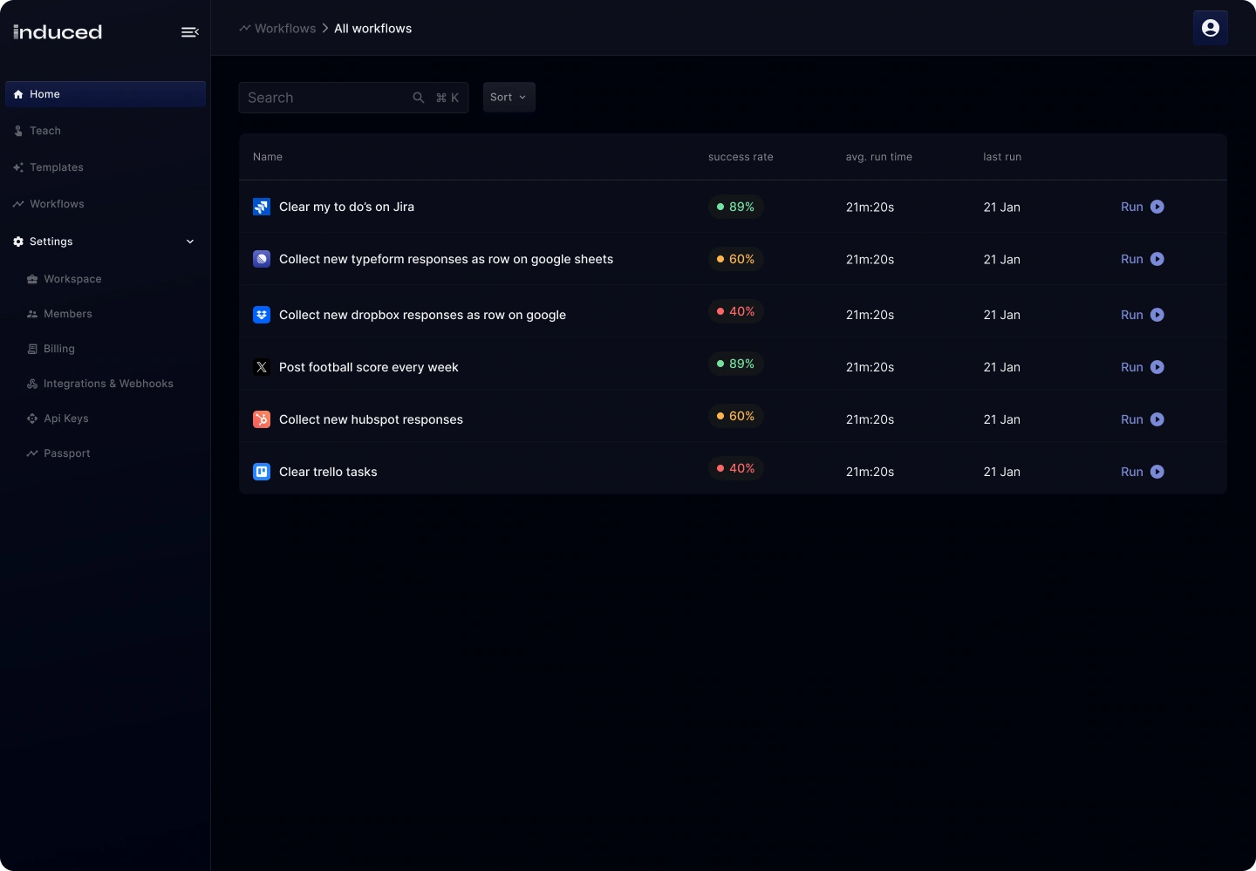Run the football score workflow

point(1143,367)
